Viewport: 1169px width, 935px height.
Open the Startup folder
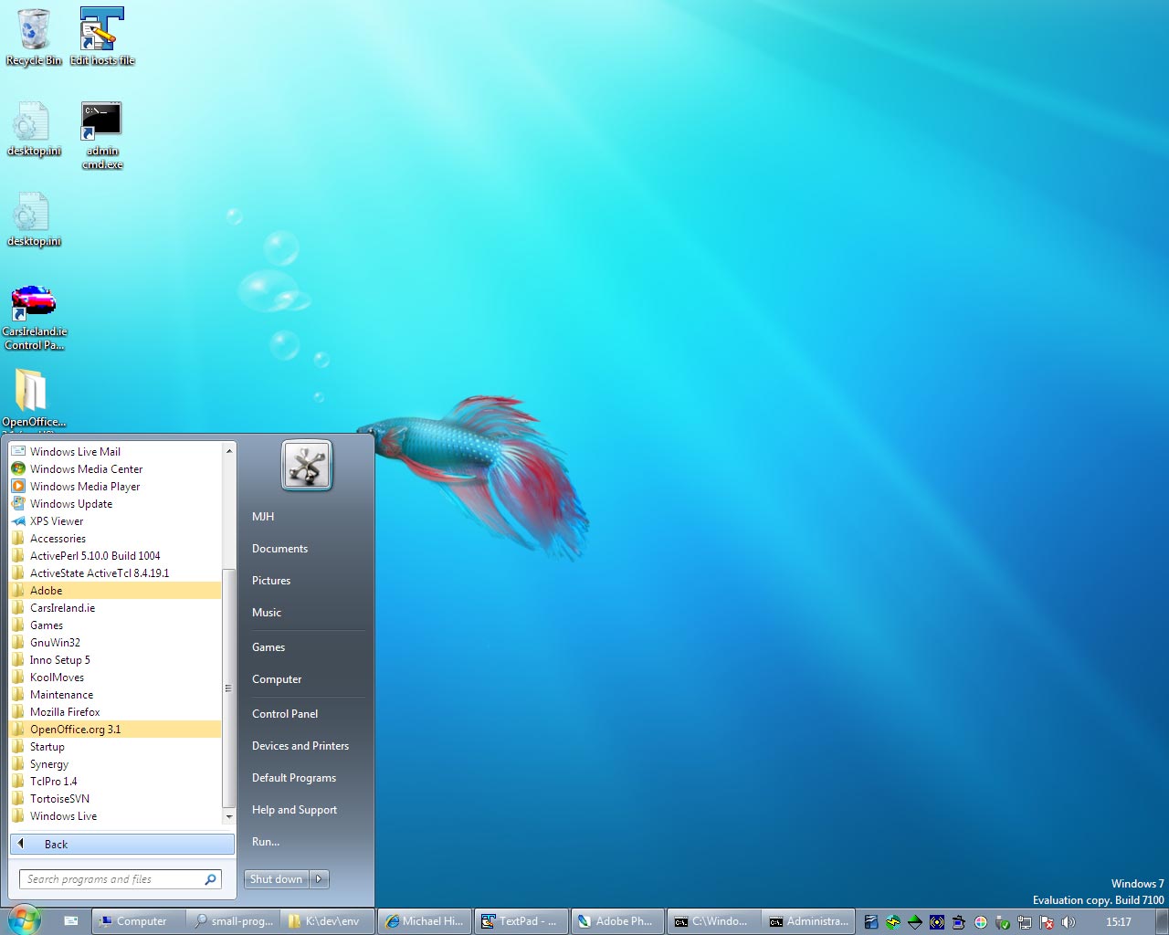click(x=115, y=746)
